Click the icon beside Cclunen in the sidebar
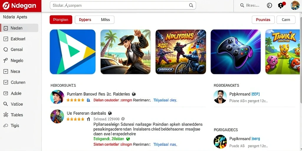The width and height of the screenshot is (302, 151). coord(6,83)
